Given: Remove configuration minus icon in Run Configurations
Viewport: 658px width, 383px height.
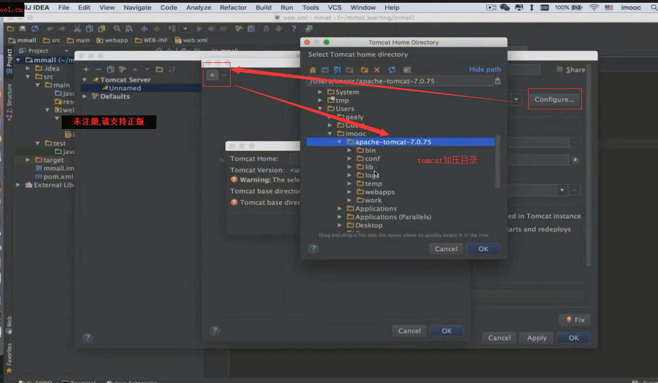Looking at the screenshot, I should coord(98,69).
